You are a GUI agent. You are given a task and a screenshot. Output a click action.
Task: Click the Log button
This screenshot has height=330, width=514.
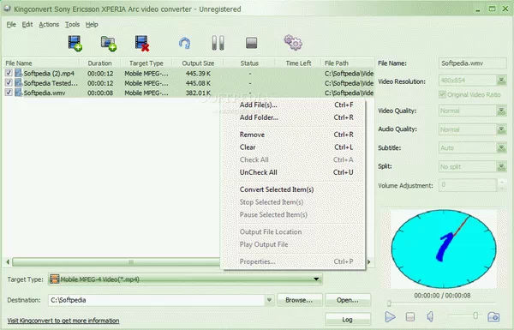348,319
